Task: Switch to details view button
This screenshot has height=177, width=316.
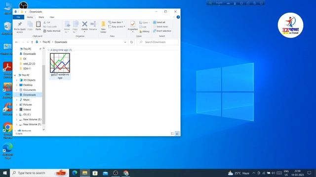Action: (x=172, y=133)
